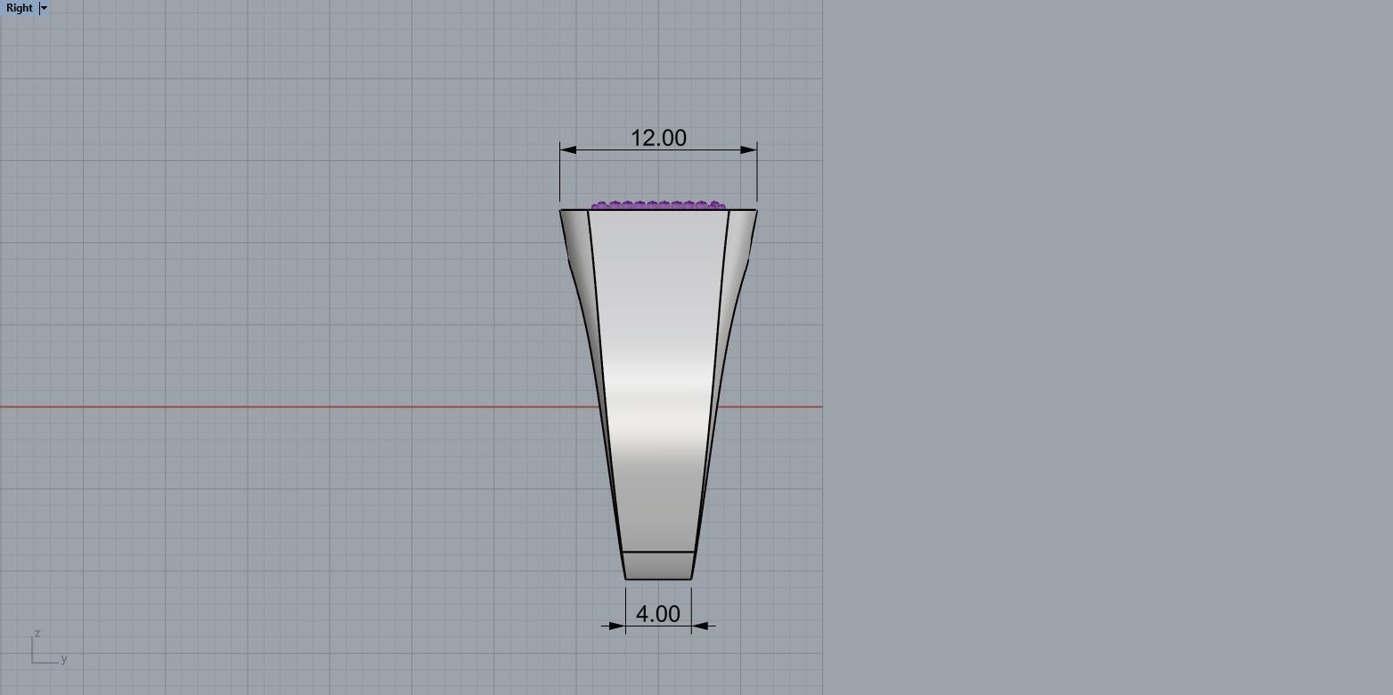Select the 4.00 dimension text
Screen dimensions: 1393x695
[658, 614]
